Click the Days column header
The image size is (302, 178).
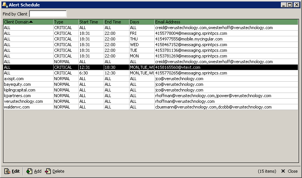(142, 22)
